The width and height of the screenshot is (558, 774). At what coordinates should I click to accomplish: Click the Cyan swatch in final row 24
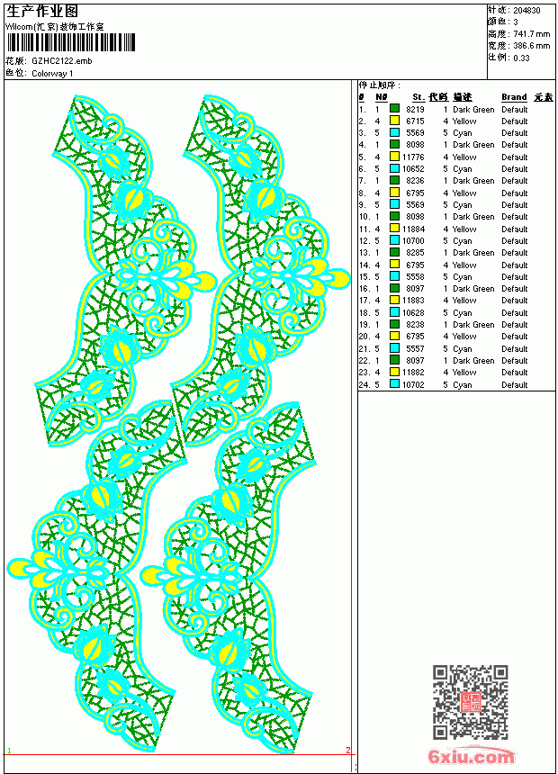pyautogui.click(x=394, y=384)
